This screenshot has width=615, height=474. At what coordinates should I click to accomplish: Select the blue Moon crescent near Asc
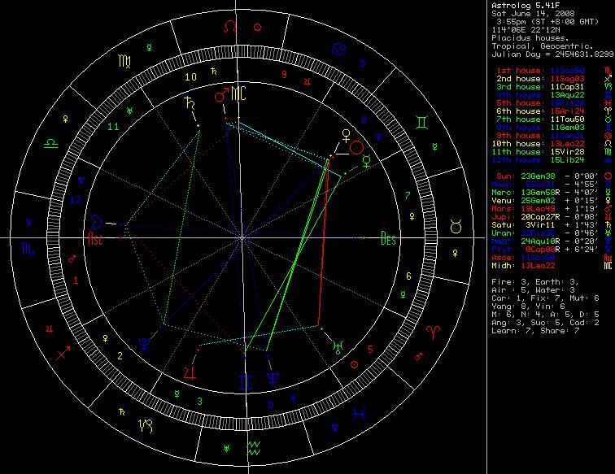coord(98,221)
